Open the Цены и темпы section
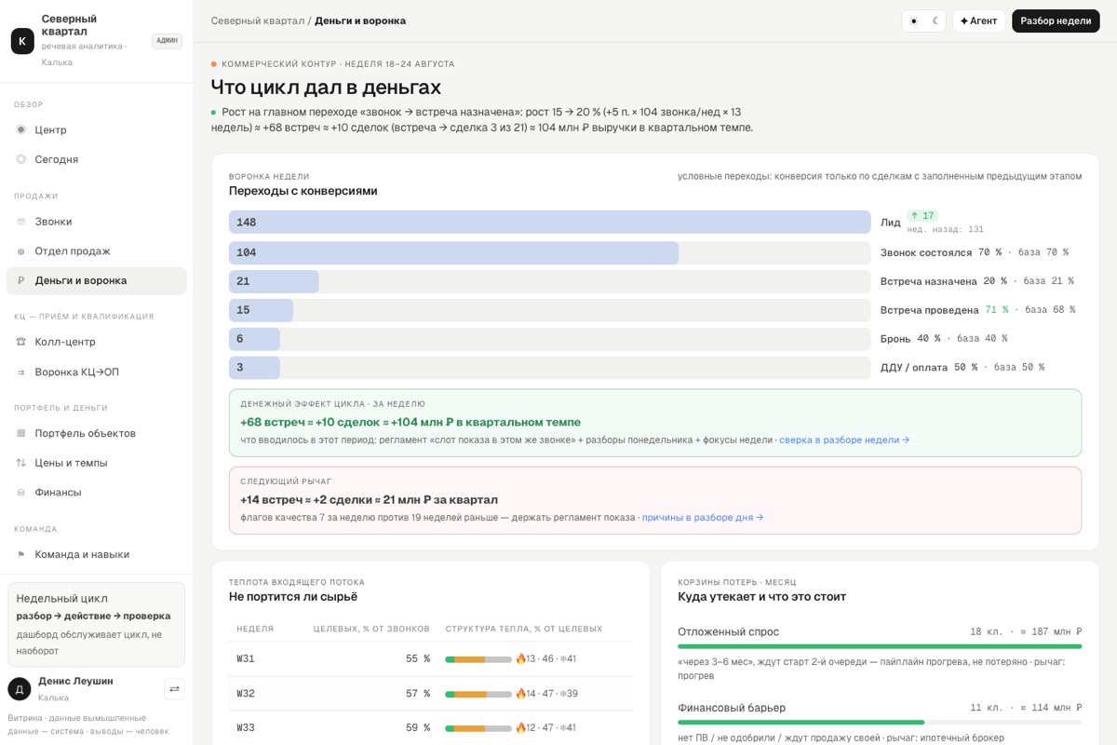1117x745 pixels. click(97, 463)
